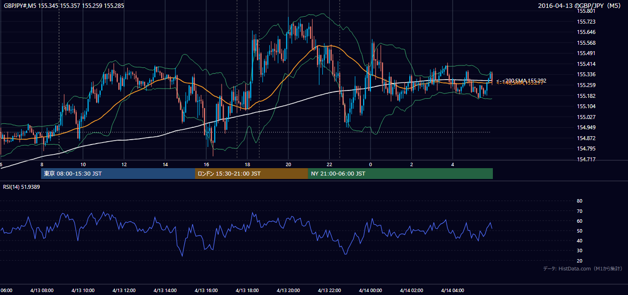Click price axis value 155.259
Screen dimensions: 628x295
coord(586,85)
